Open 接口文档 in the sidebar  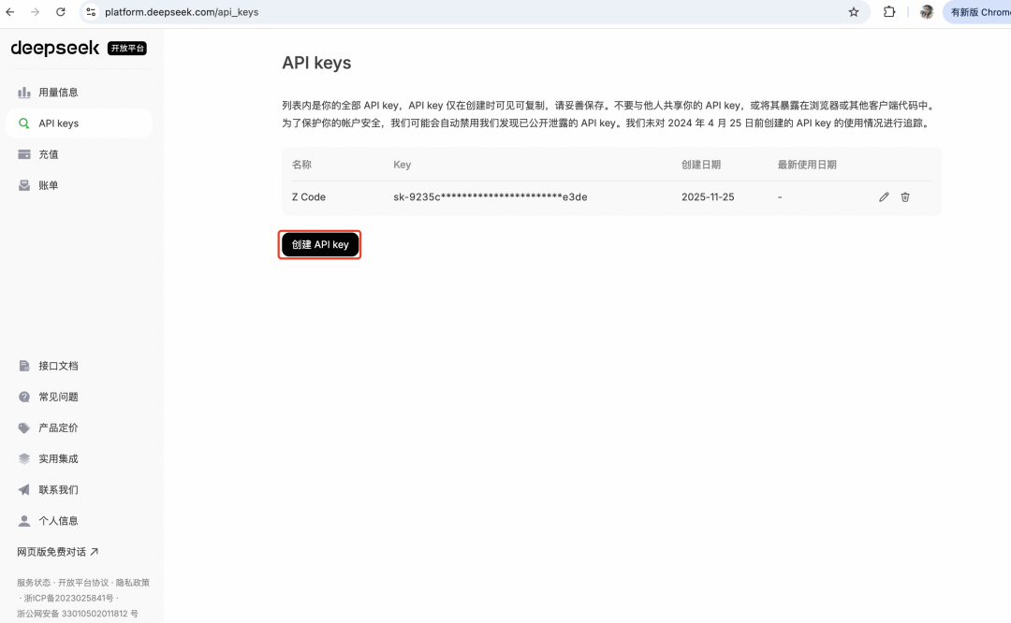click(x=79, y=366)
